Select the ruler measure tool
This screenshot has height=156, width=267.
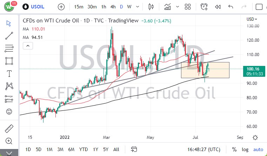click(x=9, y=128)
